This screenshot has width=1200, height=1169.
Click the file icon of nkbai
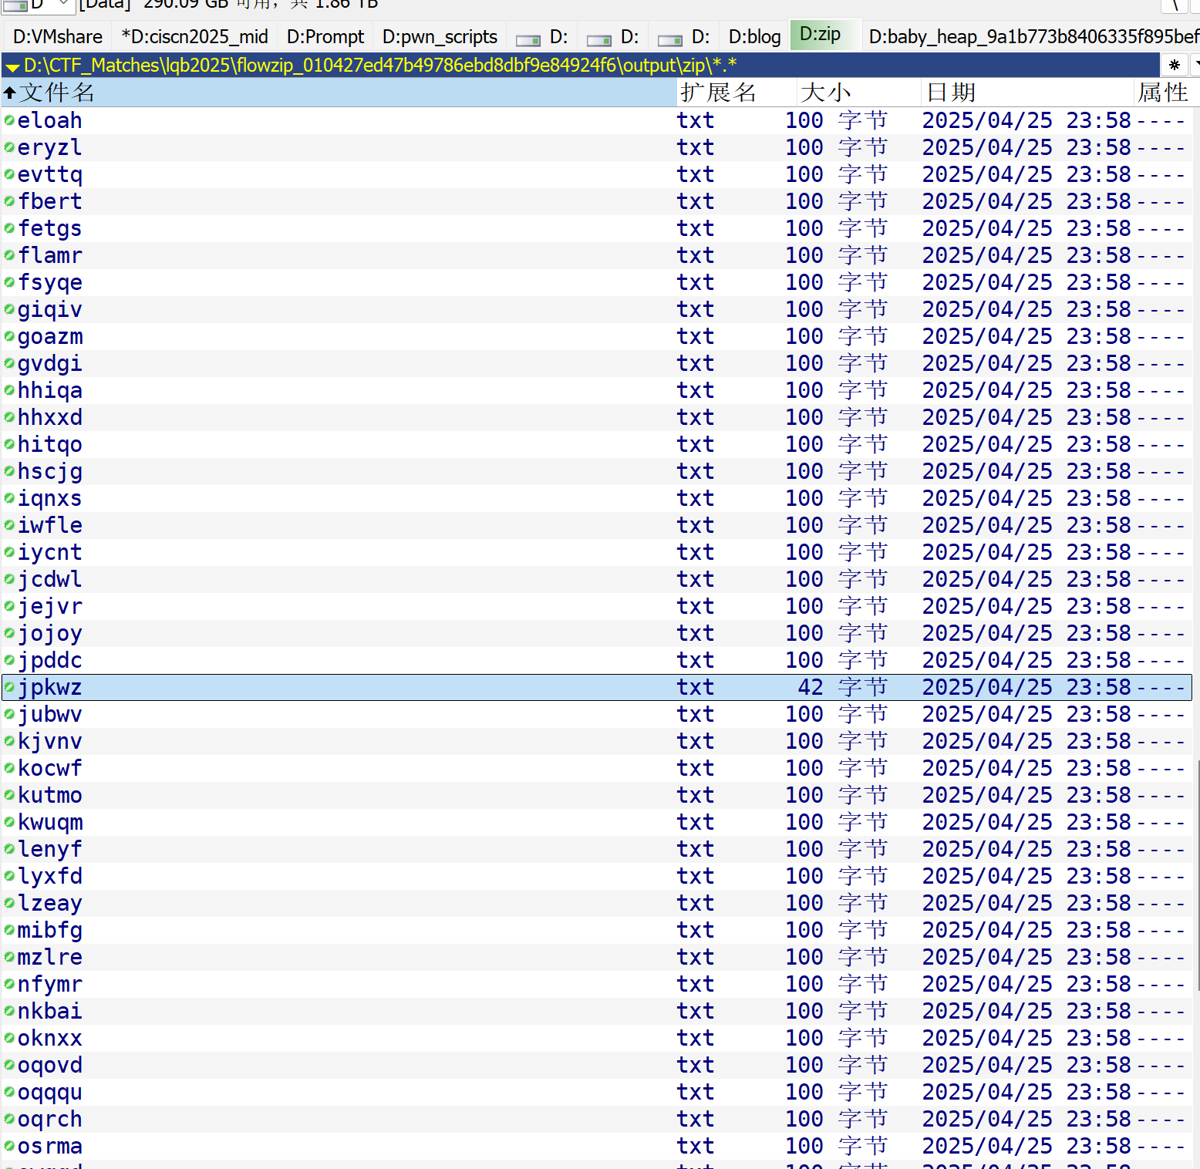(9, 1011)
